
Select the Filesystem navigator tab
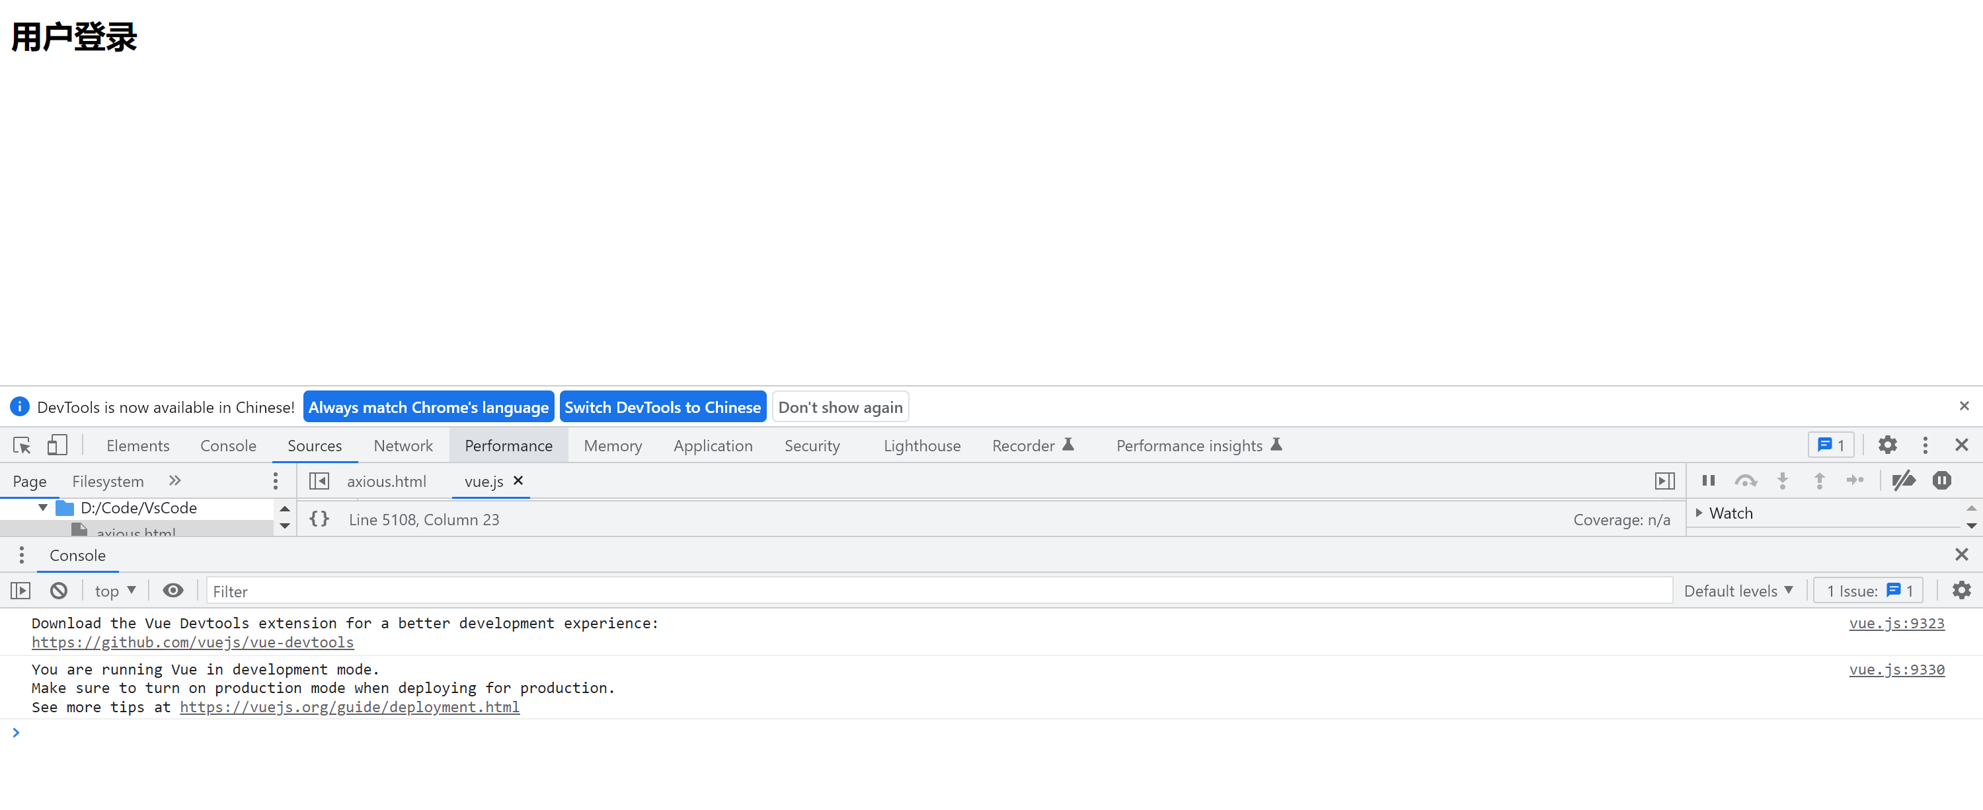108,481
